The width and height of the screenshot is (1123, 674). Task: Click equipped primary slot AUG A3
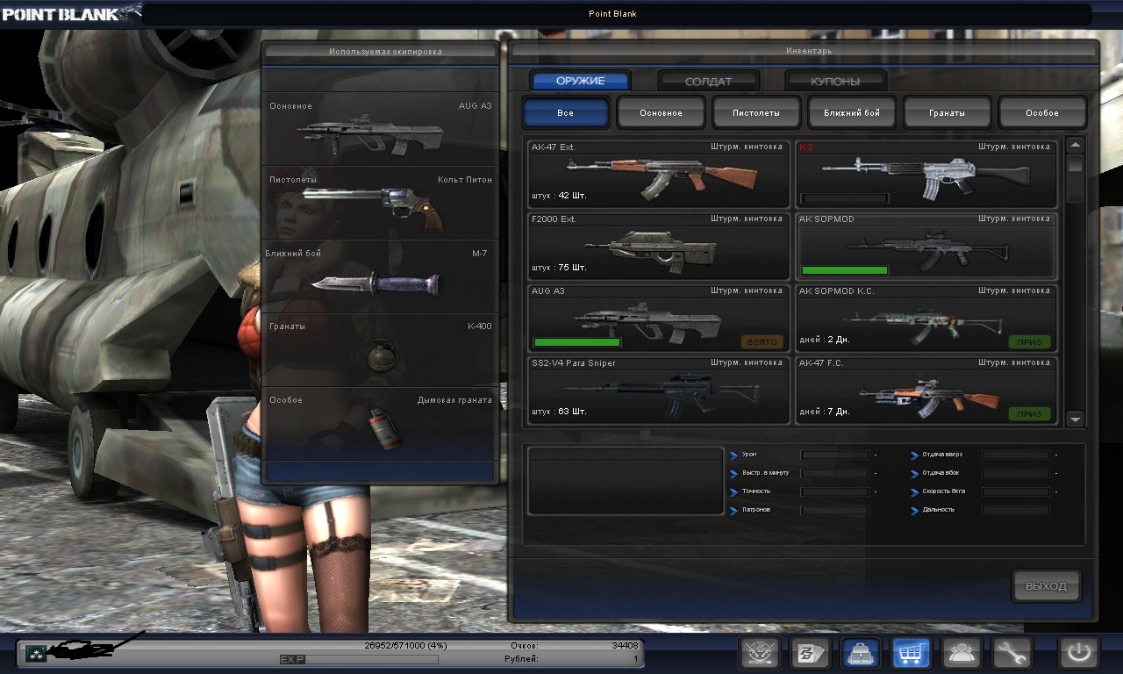click(381, 130)
